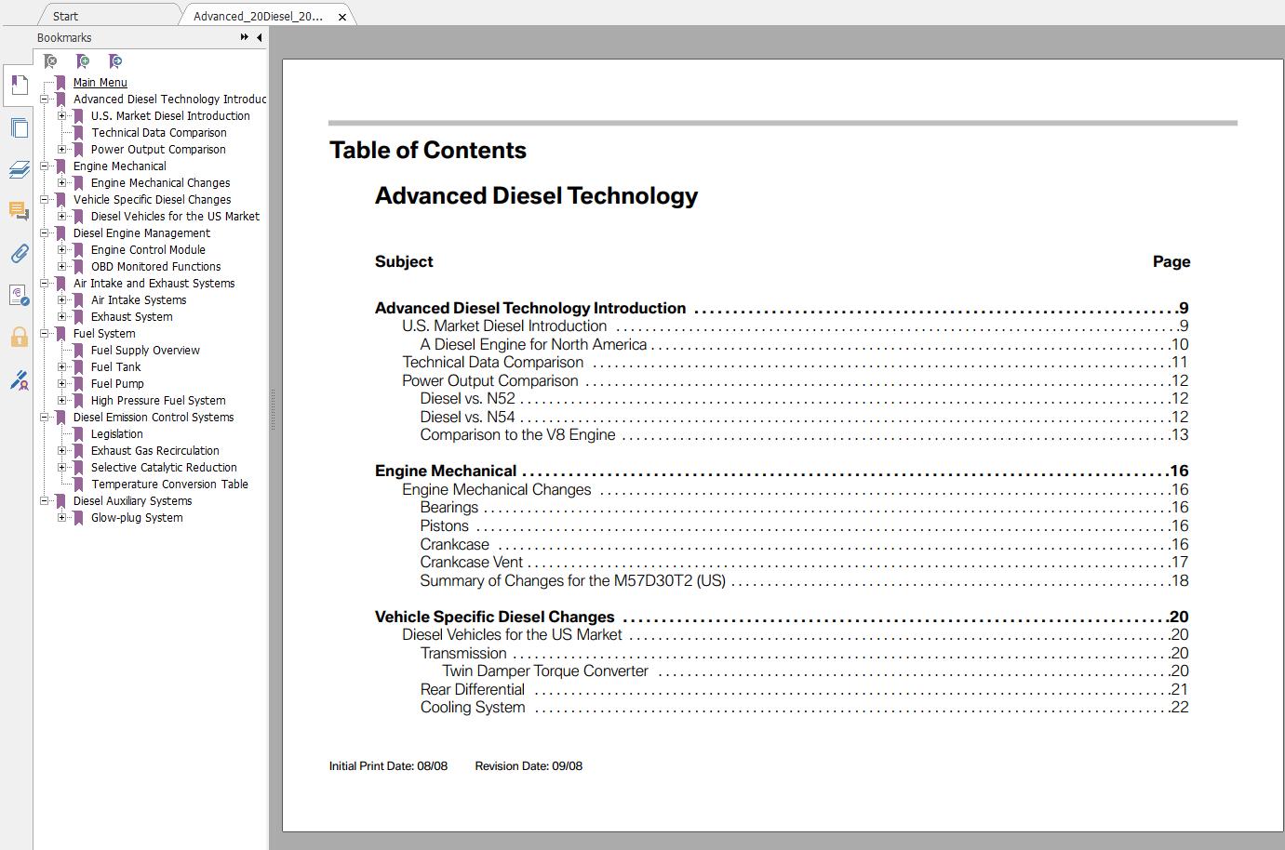Click the delete bookmark icon
The height and width of the screenshot is (850, 1285).
click(x=51, y=61)
